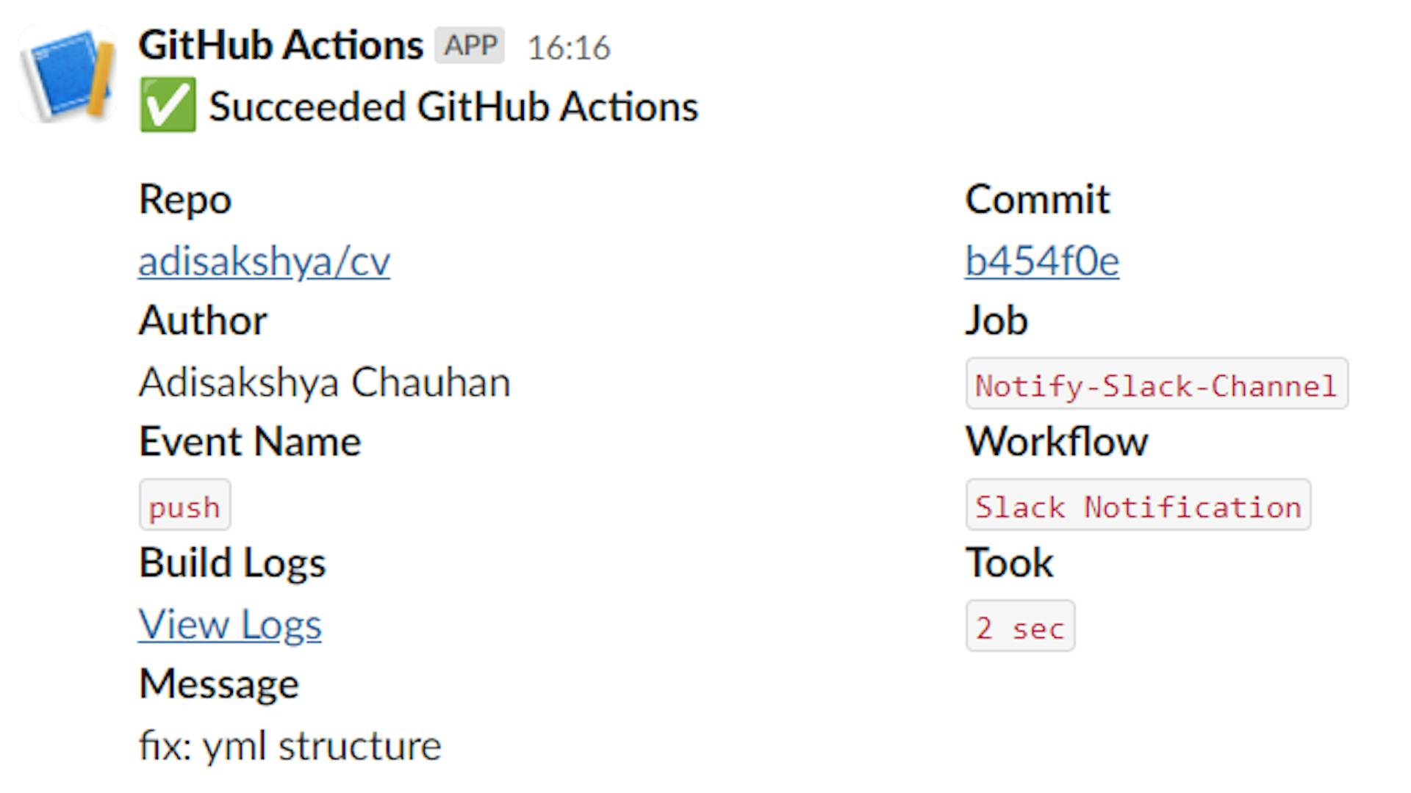Image resolution: width=1411 pixels, height=793 pixels.
Task: Click author name Adisakshya Chauhan
Action: click(324, 383)
